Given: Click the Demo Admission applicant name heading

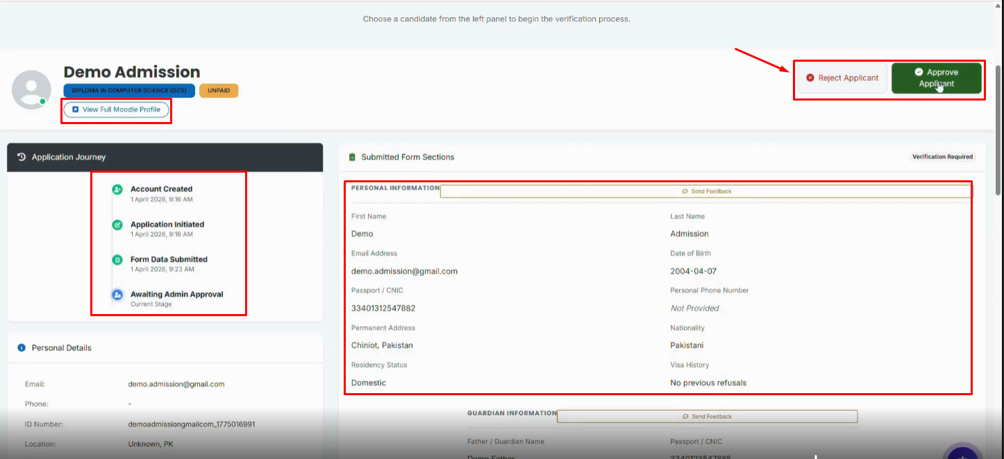Looking at the screenshot, I should coord(132,72).
